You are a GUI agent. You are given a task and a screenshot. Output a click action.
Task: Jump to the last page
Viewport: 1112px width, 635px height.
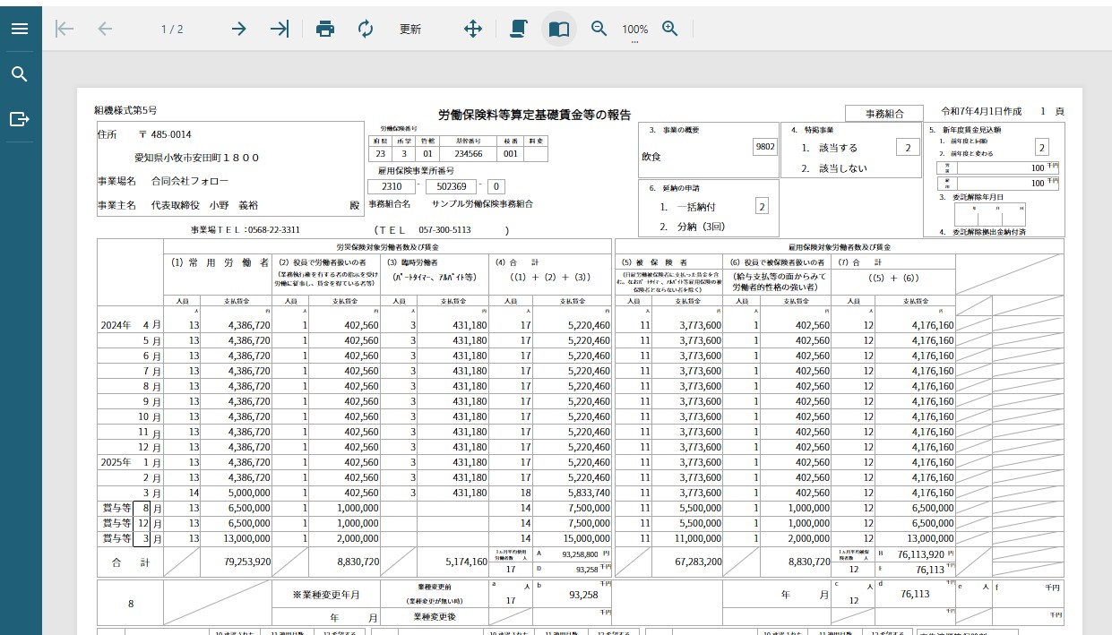click(280, 29)
